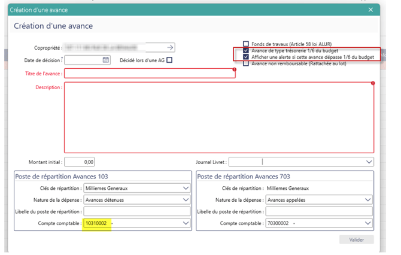Screen dimensions: 401x255
Task: Tick the Décidé lors d'une AG checkbox
Action: (169, 60)
